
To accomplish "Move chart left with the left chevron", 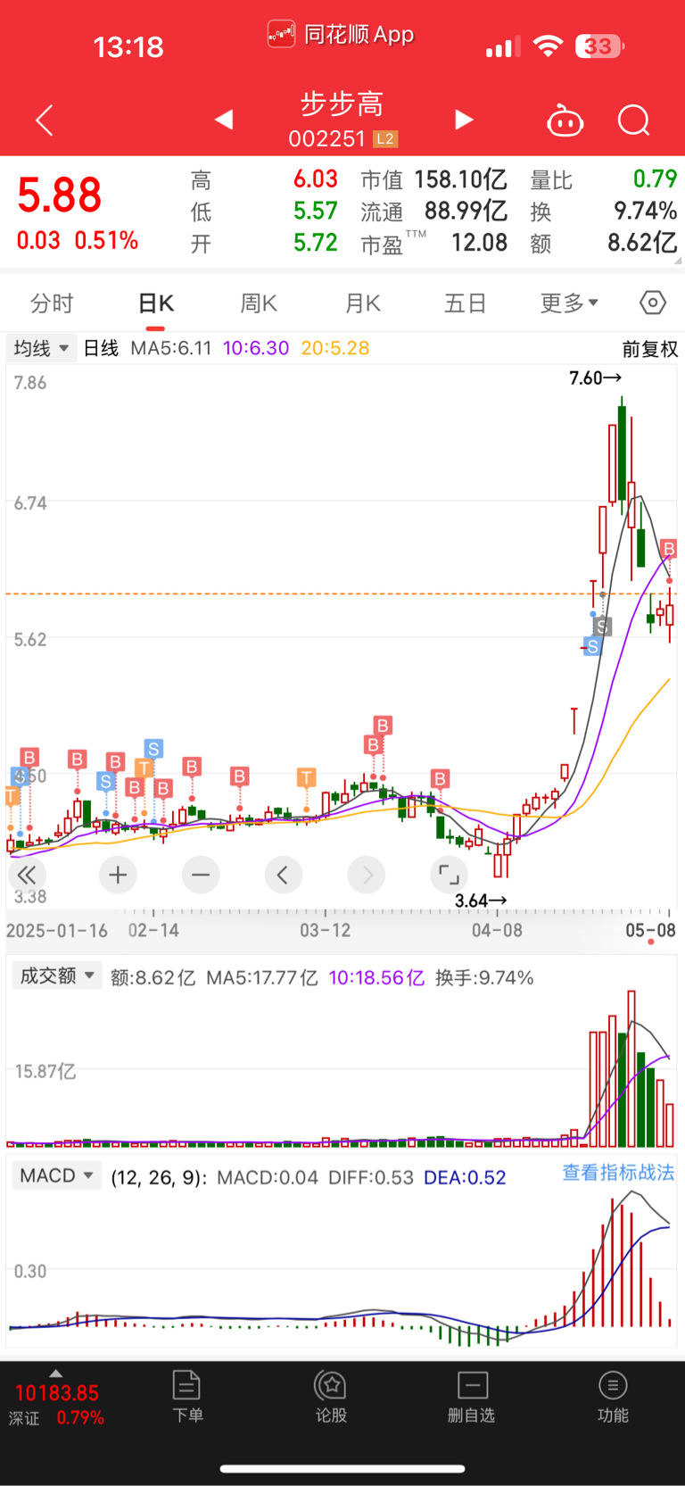I will click(283, 875).
